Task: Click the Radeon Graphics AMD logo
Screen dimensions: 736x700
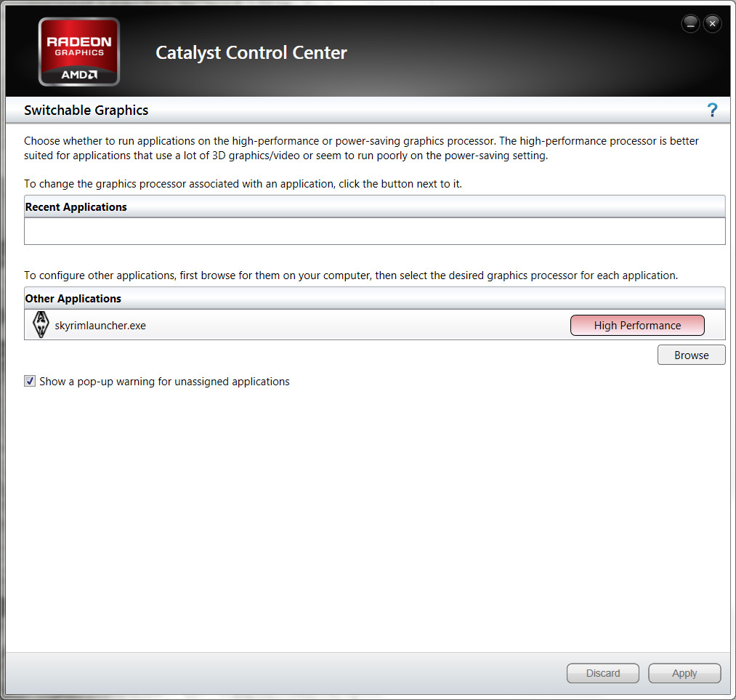Action: pyautogui.click(x=79, y=52)
